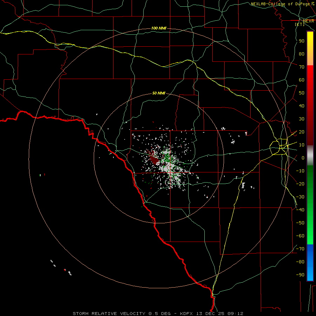
Task: Click the 30 value on velocity scale
Action: (302, 119)
